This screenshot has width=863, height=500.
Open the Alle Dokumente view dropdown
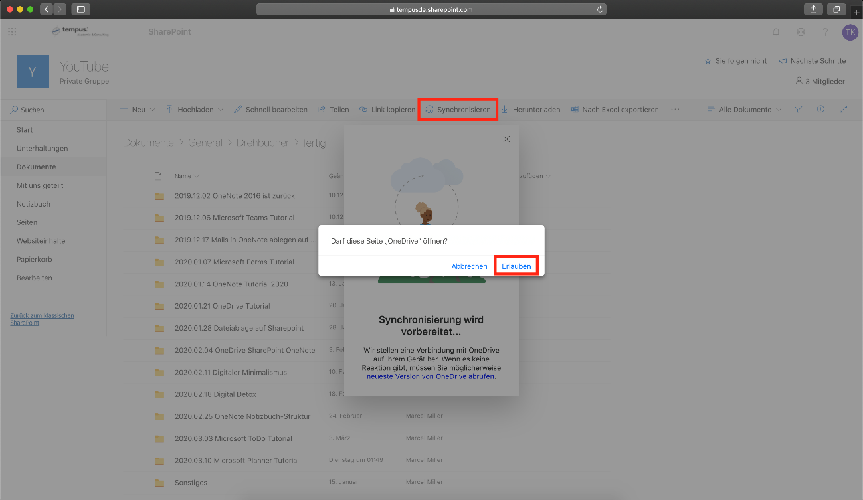coord(744,110)
